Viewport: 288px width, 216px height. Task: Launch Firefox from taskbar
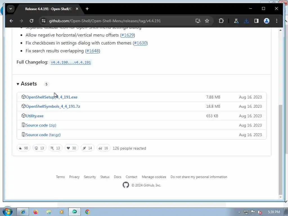click(x=36, y=212)
